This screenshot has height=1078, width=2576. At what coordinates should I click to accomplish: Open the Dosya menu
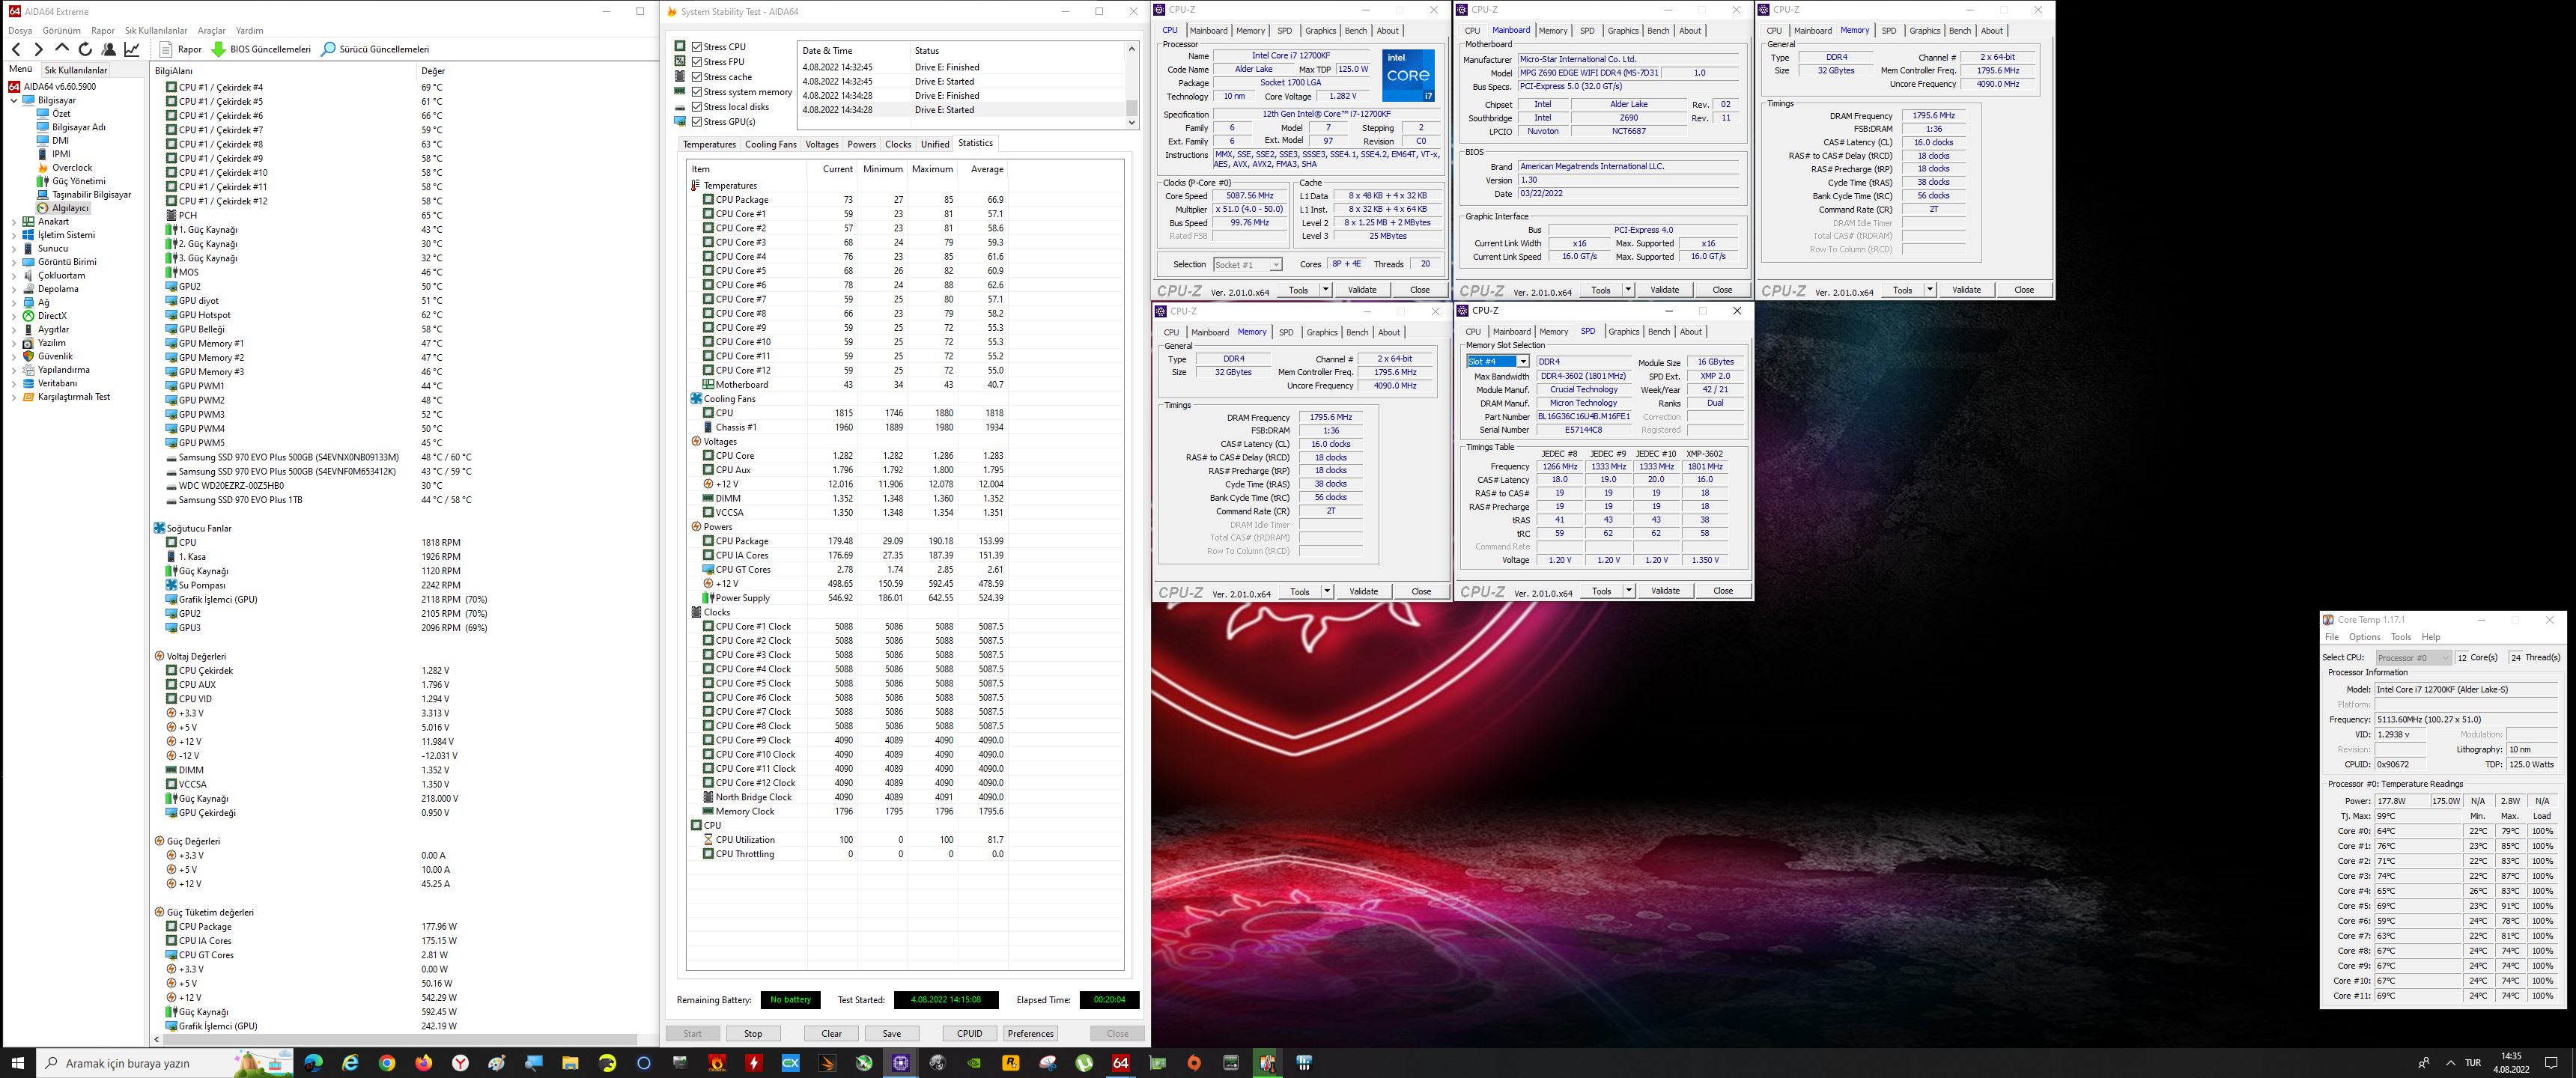20,30
